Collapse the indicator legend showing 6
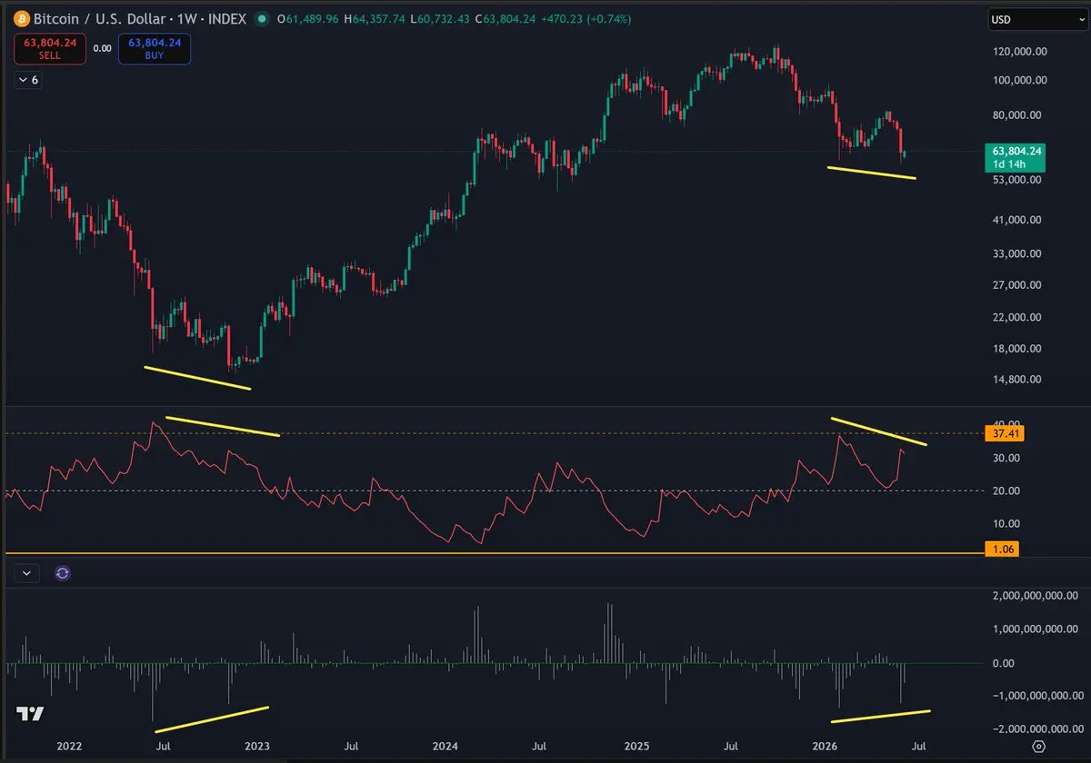Image resolution: width=1091 pixels, height=763 pixels. [28, 80]
